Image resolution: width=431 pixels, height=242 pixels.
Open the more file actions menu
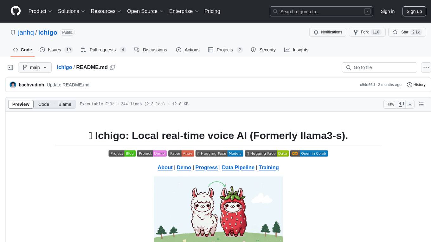[426, 67]
